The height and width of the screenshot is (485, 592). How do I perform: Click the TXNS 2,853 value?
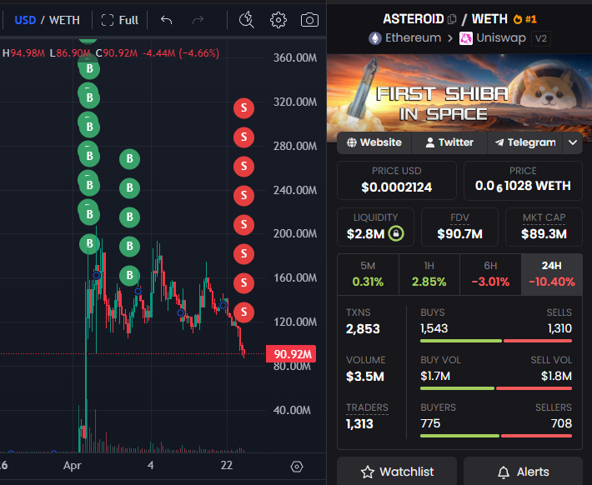coord(363,328)
